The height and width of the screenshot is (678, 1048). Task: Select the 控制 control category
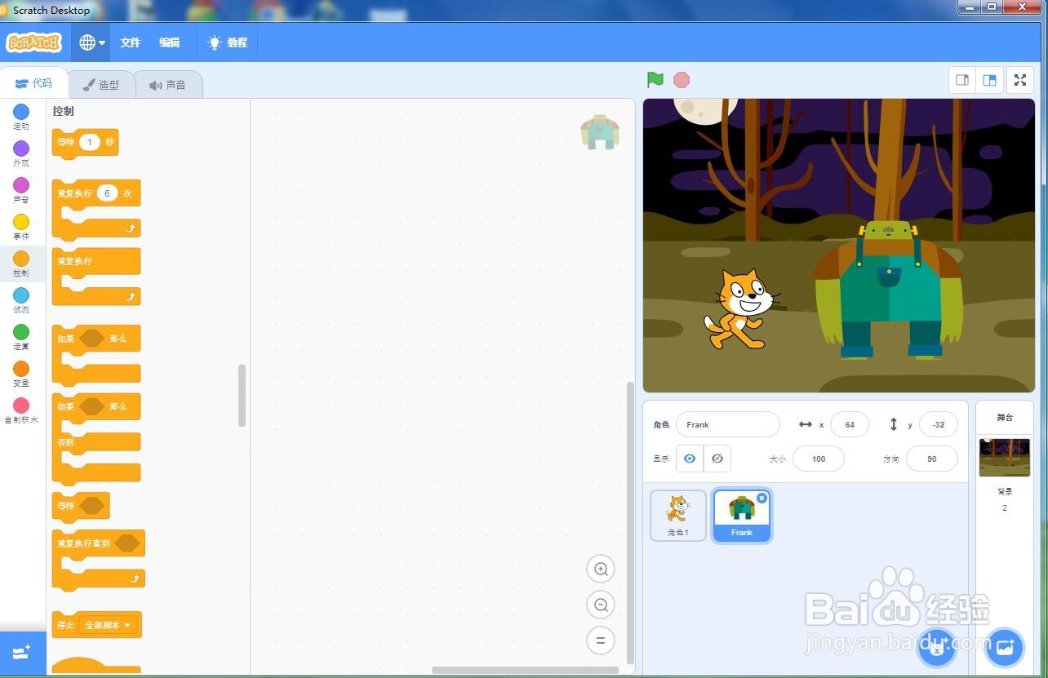[21, 264]
